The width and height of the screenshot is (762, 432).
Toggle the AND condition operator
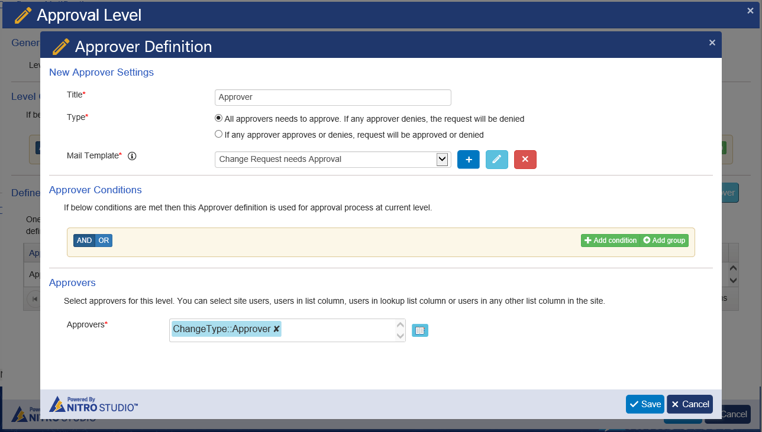pos(84,241)
